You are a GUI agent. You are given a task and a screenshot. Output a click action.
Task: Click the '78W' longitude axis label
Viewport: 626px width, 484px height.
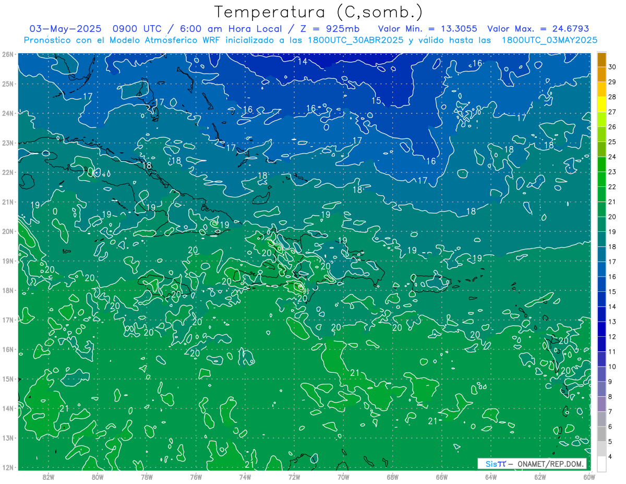click(x=147, y=477)
